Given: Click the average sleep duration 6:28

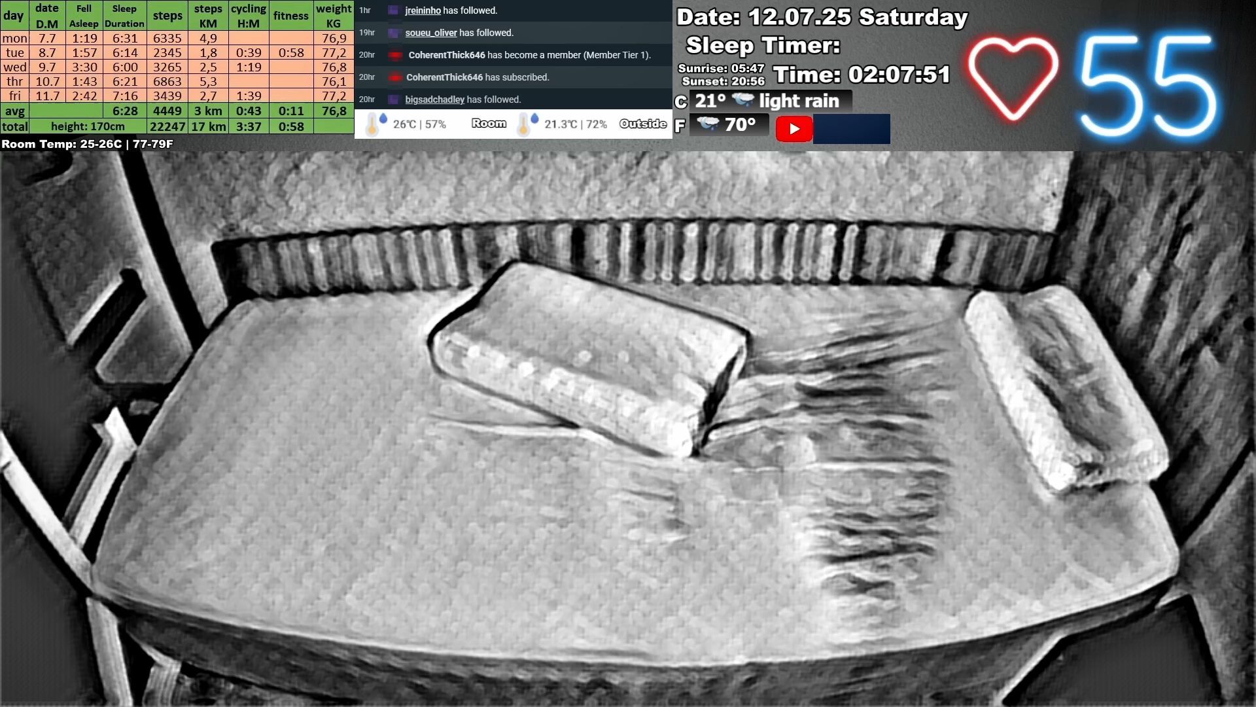Looking at the screenshot, I should coord(125,111).
